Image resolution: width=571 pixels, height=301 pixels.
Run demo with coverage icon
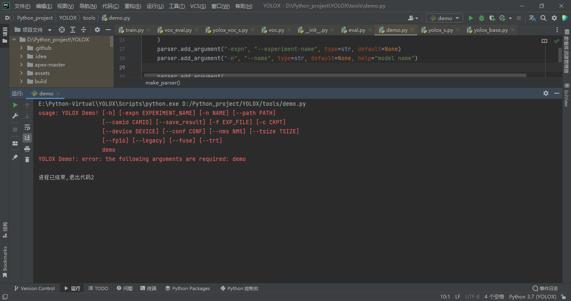(x=492, y=18)
